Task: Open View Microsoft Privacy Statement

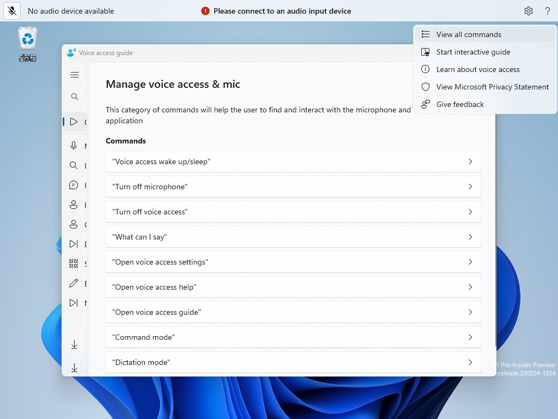Action: [492, 87]
